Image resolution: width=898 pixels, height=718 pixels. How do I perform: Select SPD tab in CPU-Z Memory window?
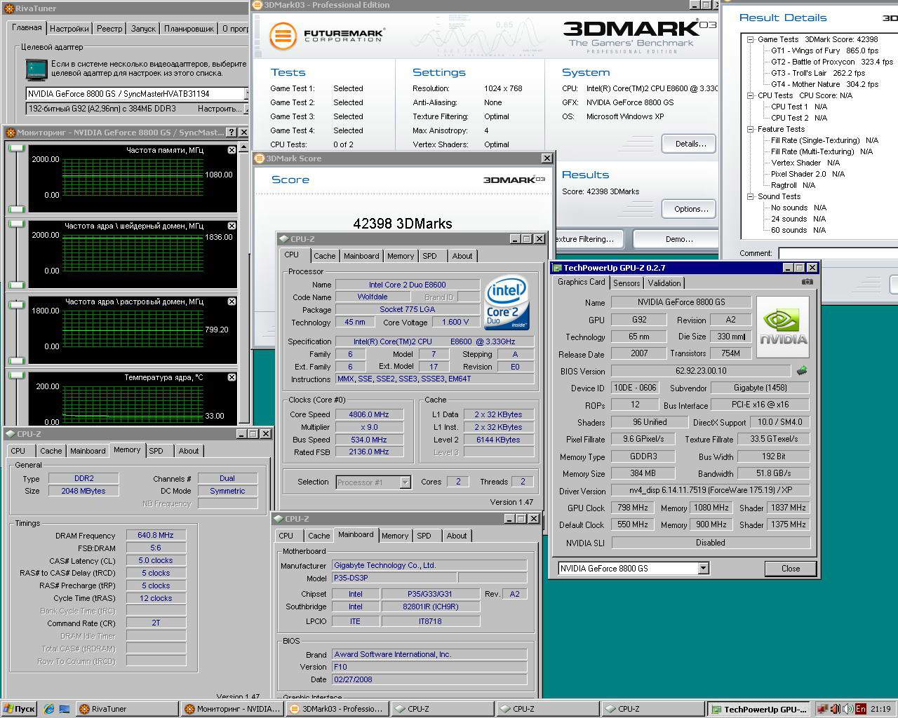pyautogui.click(x=156, y=451)
